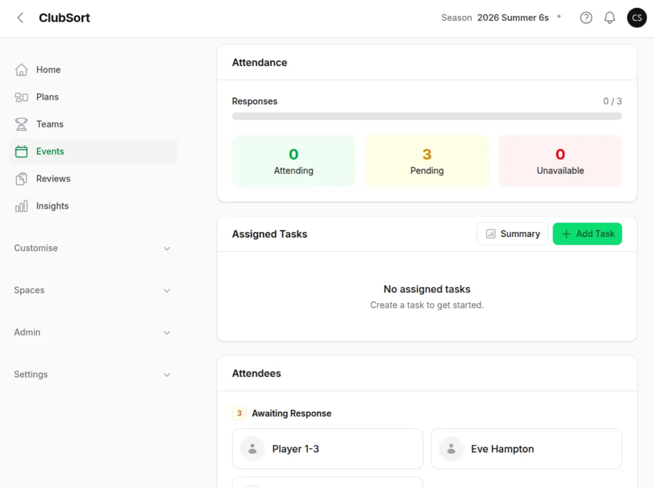
Task: Click the back arrow next to ClubSort
Action: pos(20,18)
